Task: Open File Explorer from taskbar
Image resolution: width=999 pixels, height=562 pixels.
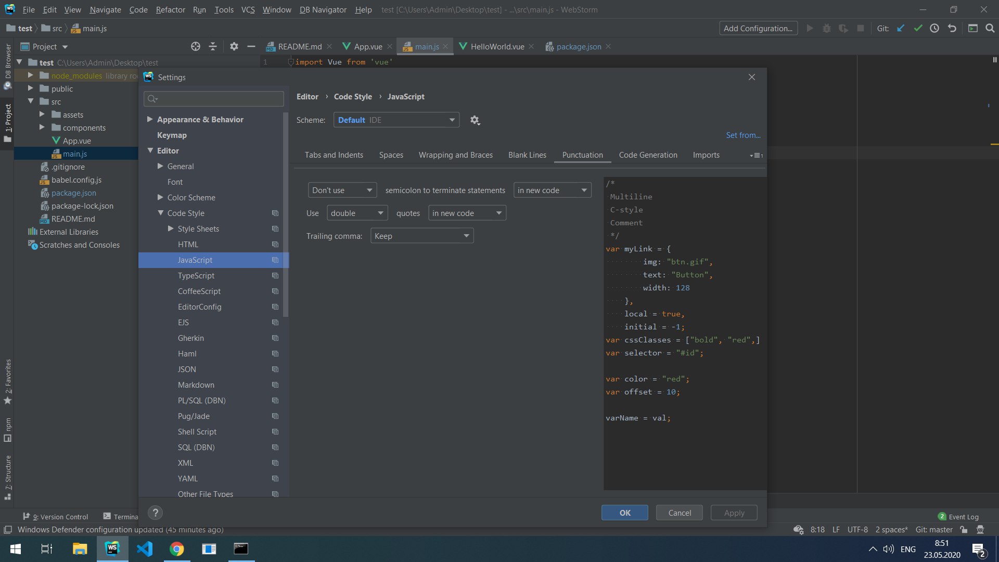Action: pos(80,549)
